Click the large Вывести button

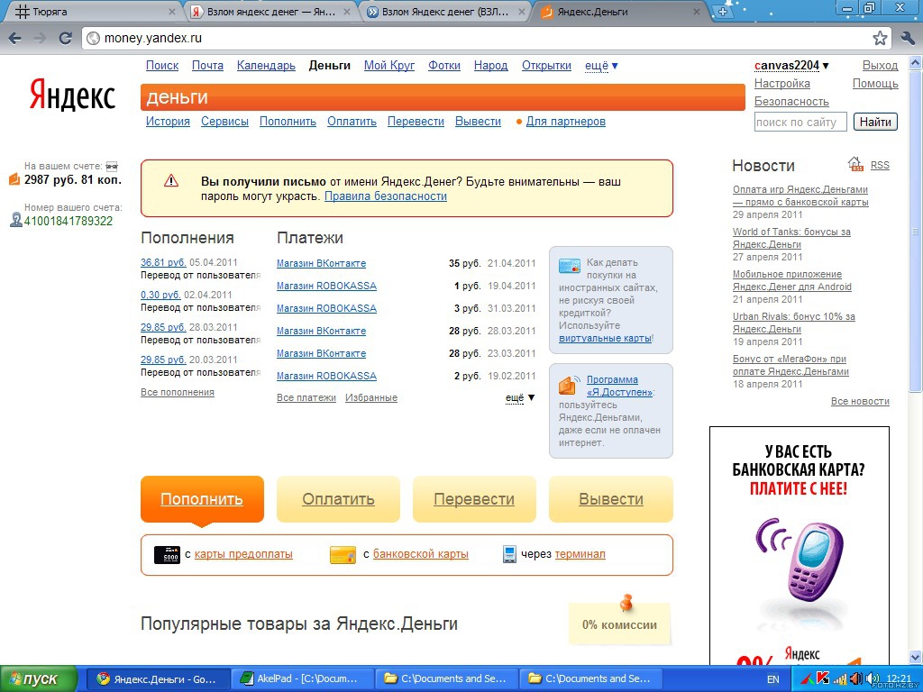click(x=611, y=499)
